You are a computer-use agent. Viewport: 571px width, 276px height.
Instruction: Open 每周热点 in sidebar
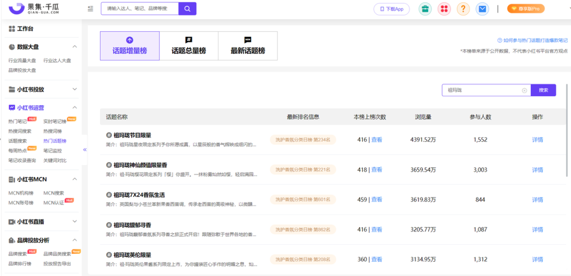coord(17,150)
